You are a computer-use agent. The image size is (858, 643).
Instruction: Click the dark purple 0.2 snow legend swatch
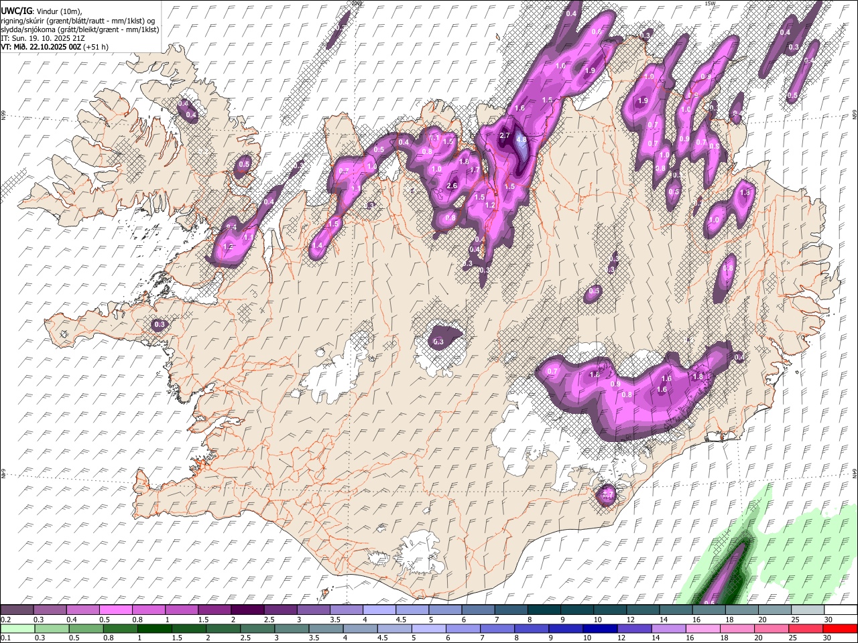click(17, 610)
